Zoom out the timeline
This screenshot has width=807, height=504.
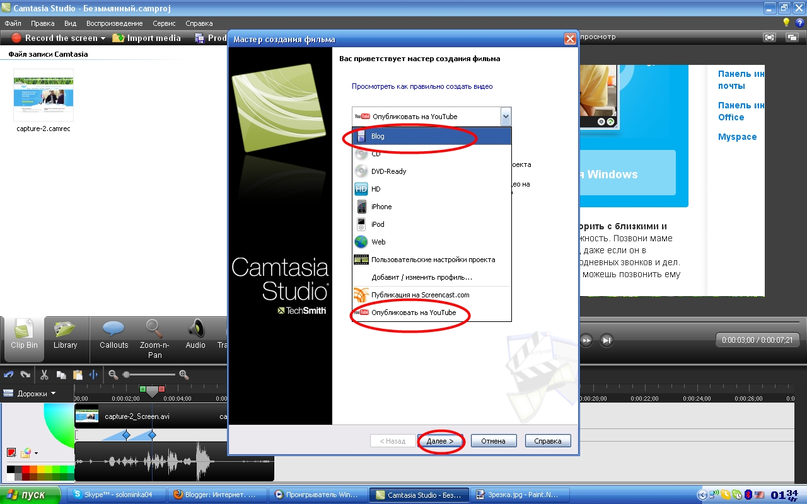coord(113,375)
